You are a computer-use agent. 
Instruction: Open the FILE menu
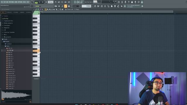pos(2,2)
